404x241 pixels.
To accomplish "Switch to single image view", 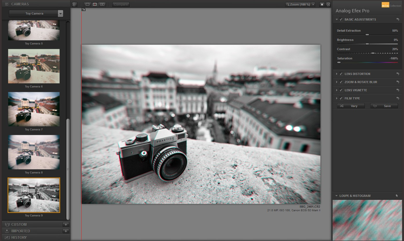I will (x=87, y=4).
